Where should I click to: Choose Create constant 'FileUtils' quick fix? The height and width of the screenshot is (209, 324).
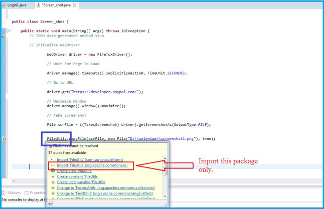pyautogui.click(x=77, y=176)
